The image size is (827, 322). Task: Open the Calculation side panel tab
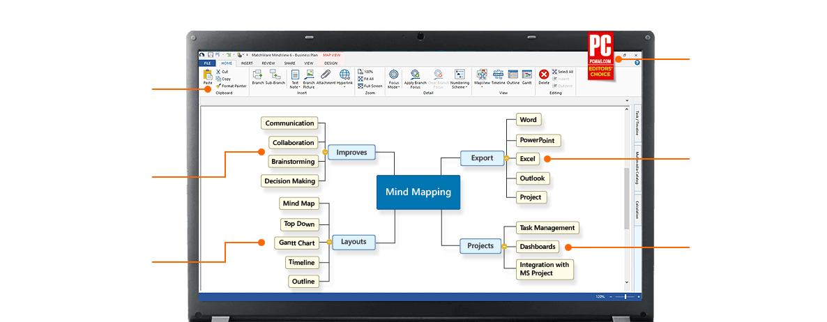[x=637, y=210]
